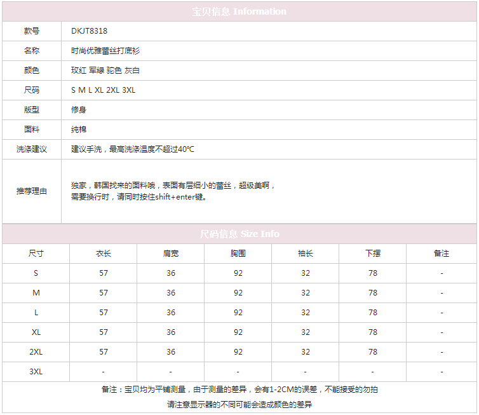
Task: Click the 肩宽 value 36 in row M
Action: [171, 293]
